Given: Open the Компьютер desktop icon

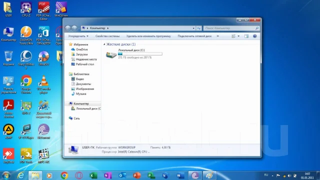Looking at the screenshot, I should point(8,34).
